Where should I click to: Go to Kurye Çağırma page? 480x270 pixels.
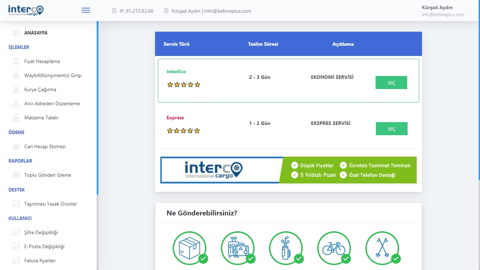pos(40,89)
